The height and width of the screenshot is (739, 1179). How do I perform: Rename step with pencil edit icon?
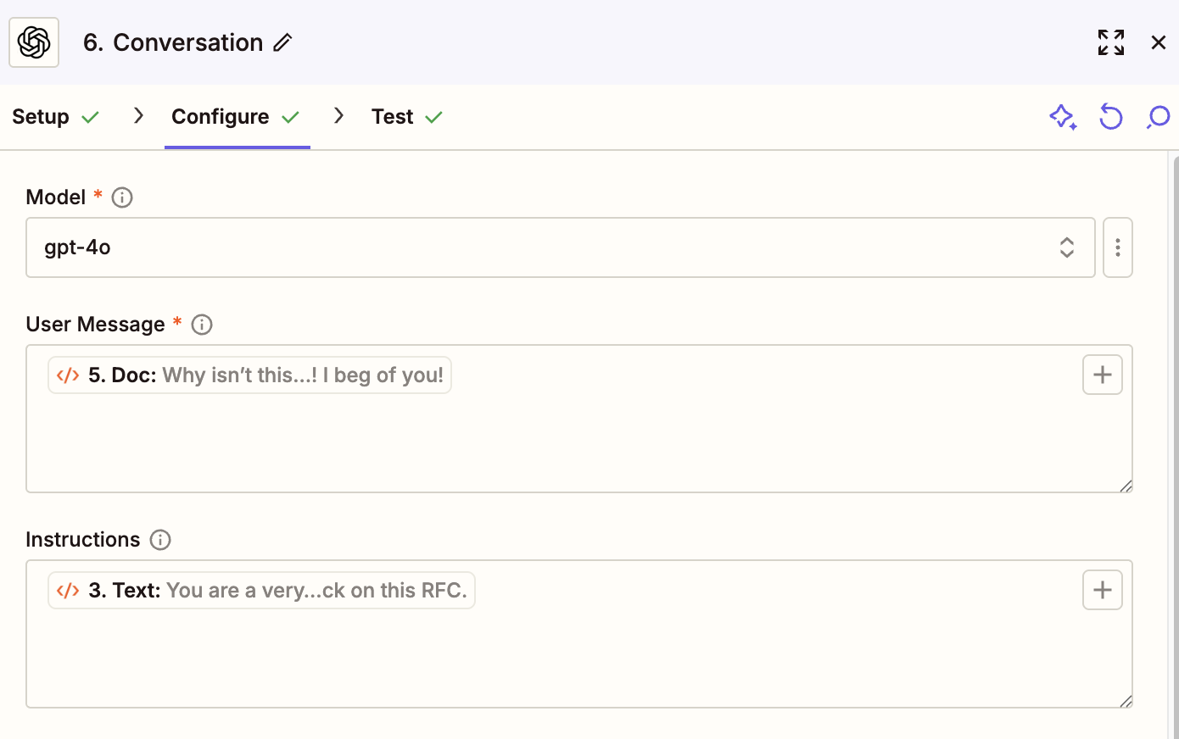283,42
